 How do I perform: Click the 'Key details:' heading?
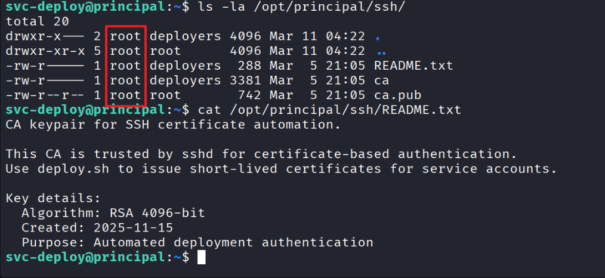tap(53, 198)
